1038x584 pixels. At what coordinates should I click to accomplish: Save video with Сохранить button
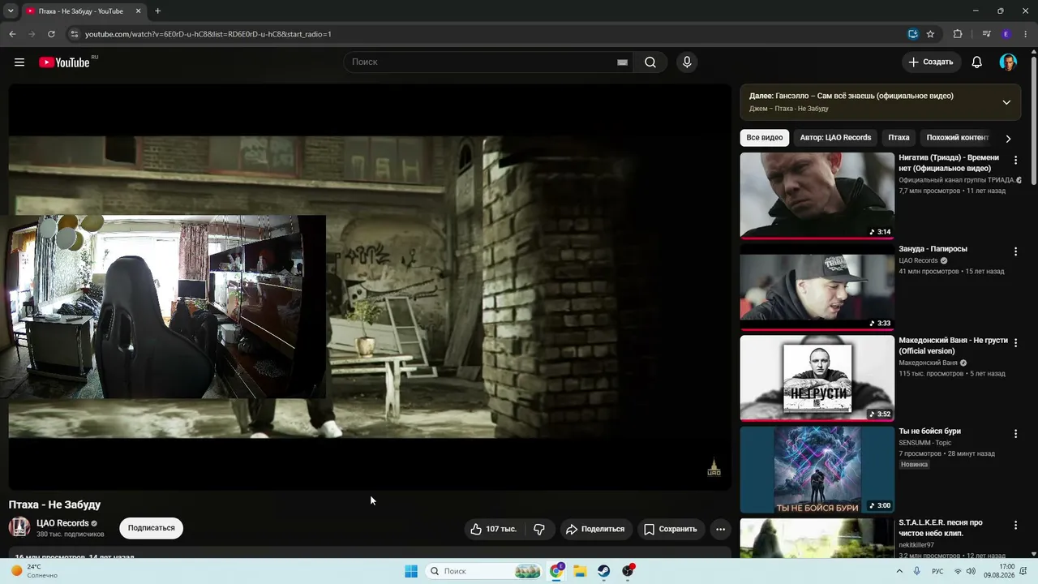[x=671, y=529]
